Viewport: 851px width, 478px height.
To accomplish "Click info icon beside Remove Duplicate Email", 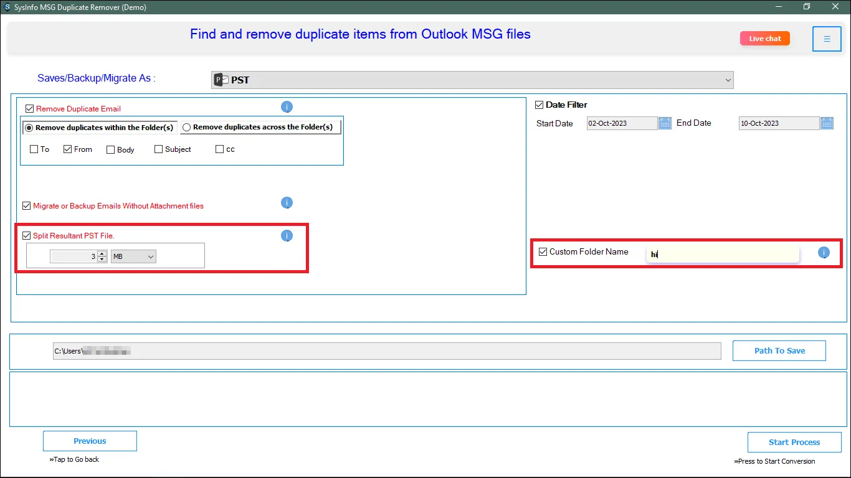I will [287, 107].
